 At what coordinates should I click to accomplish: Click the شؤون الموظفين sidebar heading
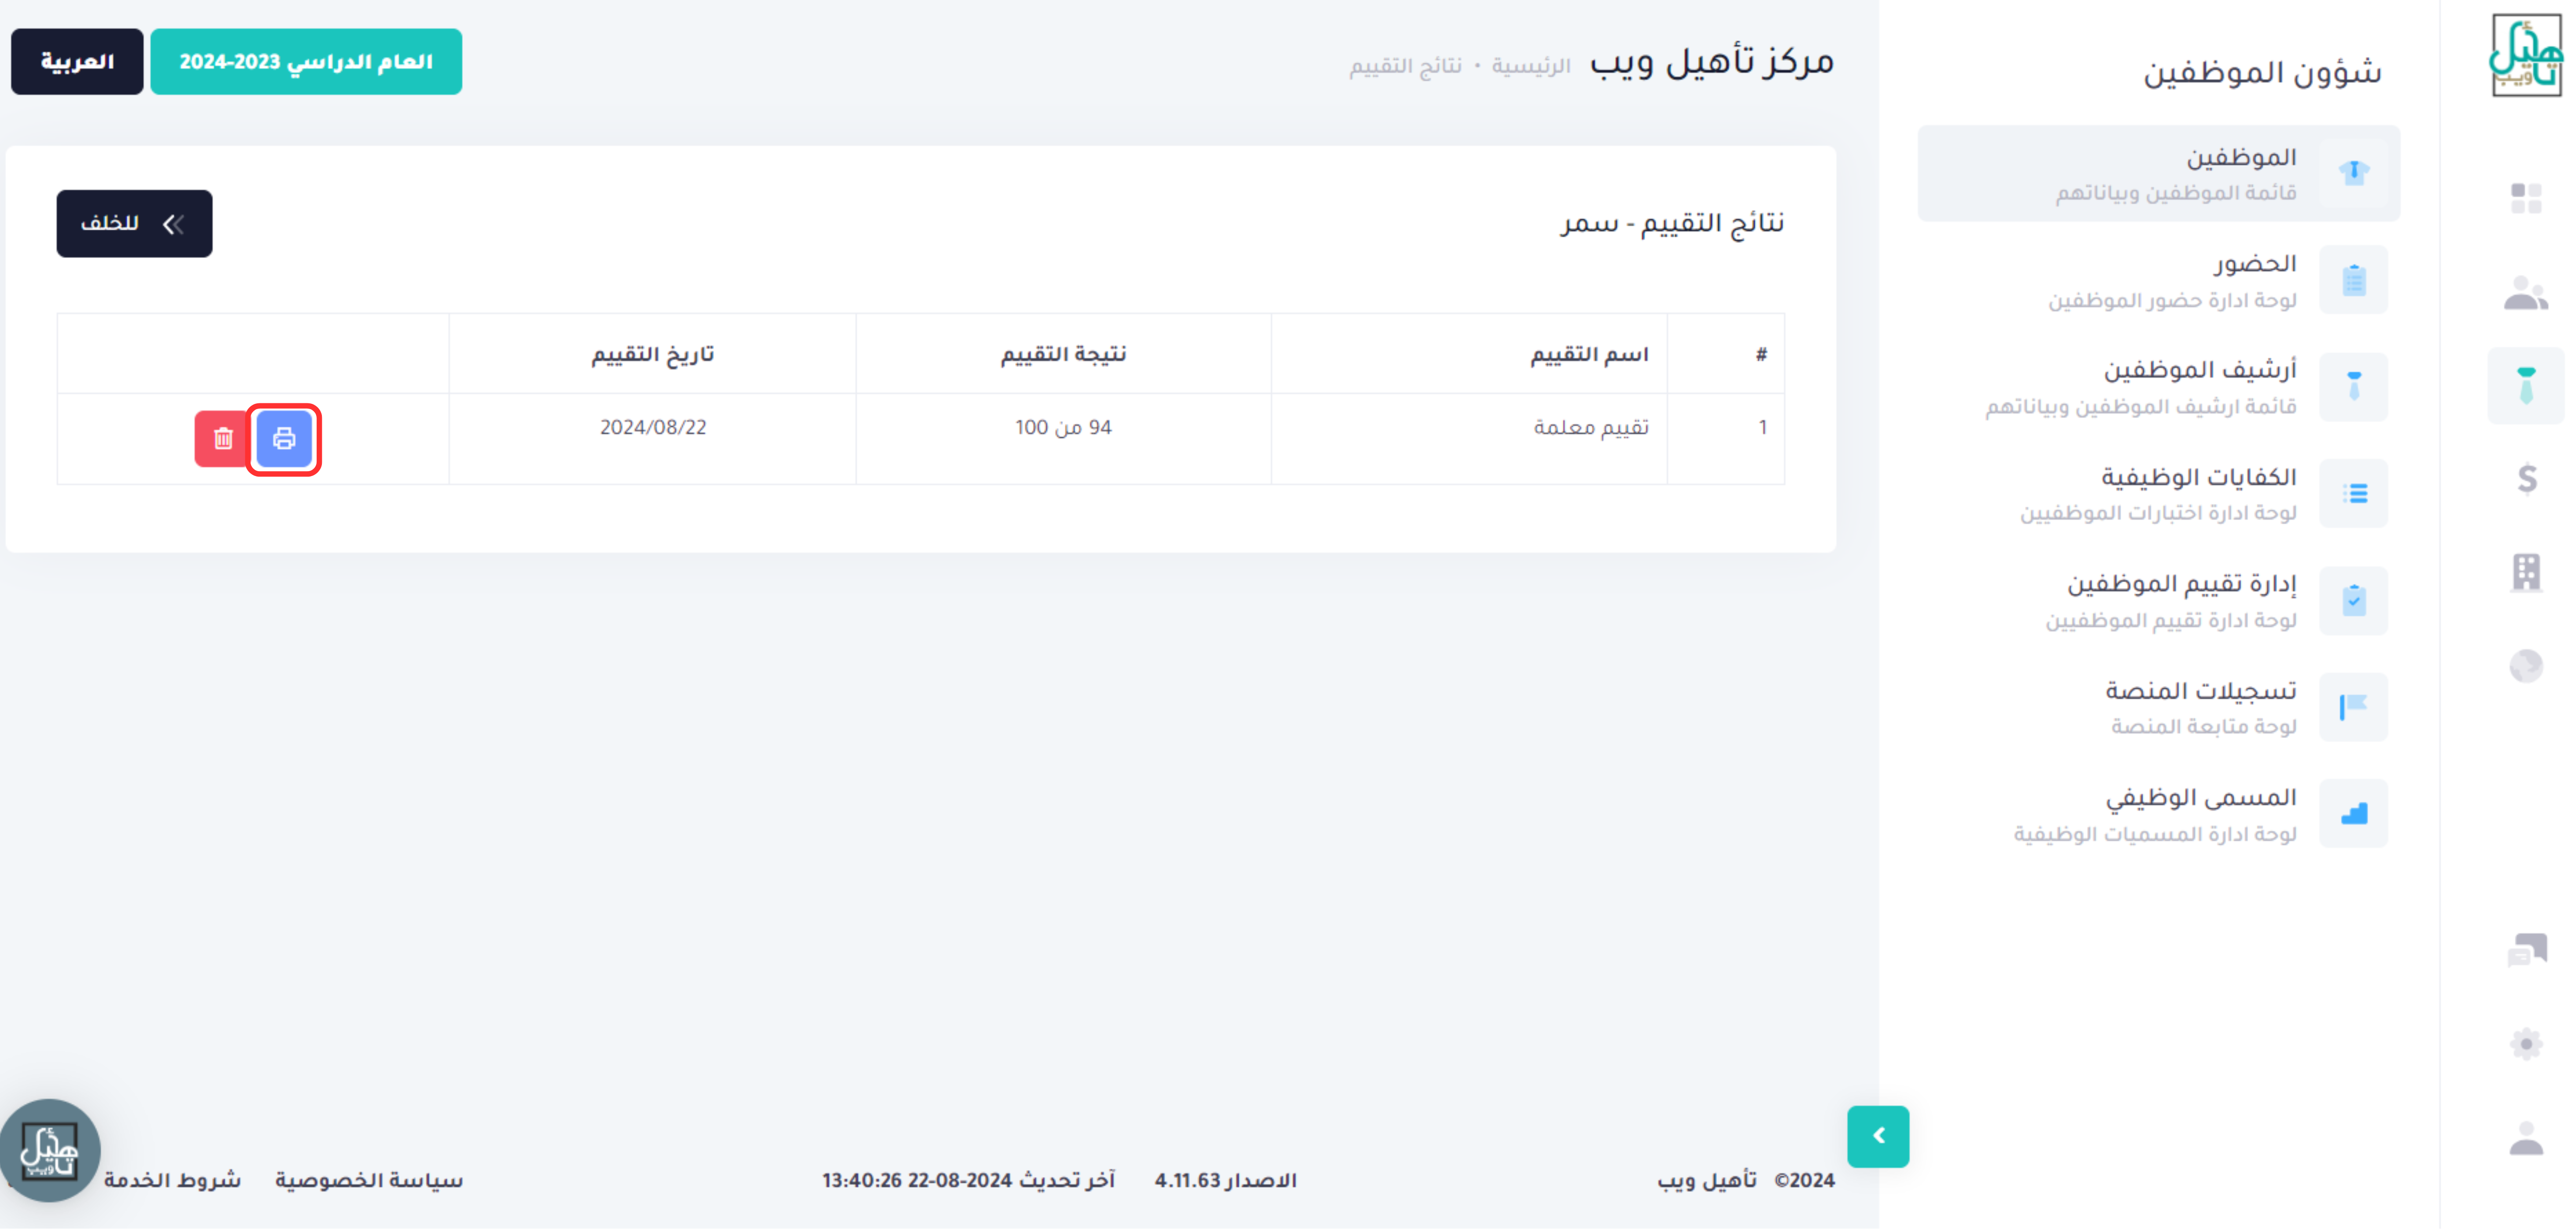tap(2262, 73)
